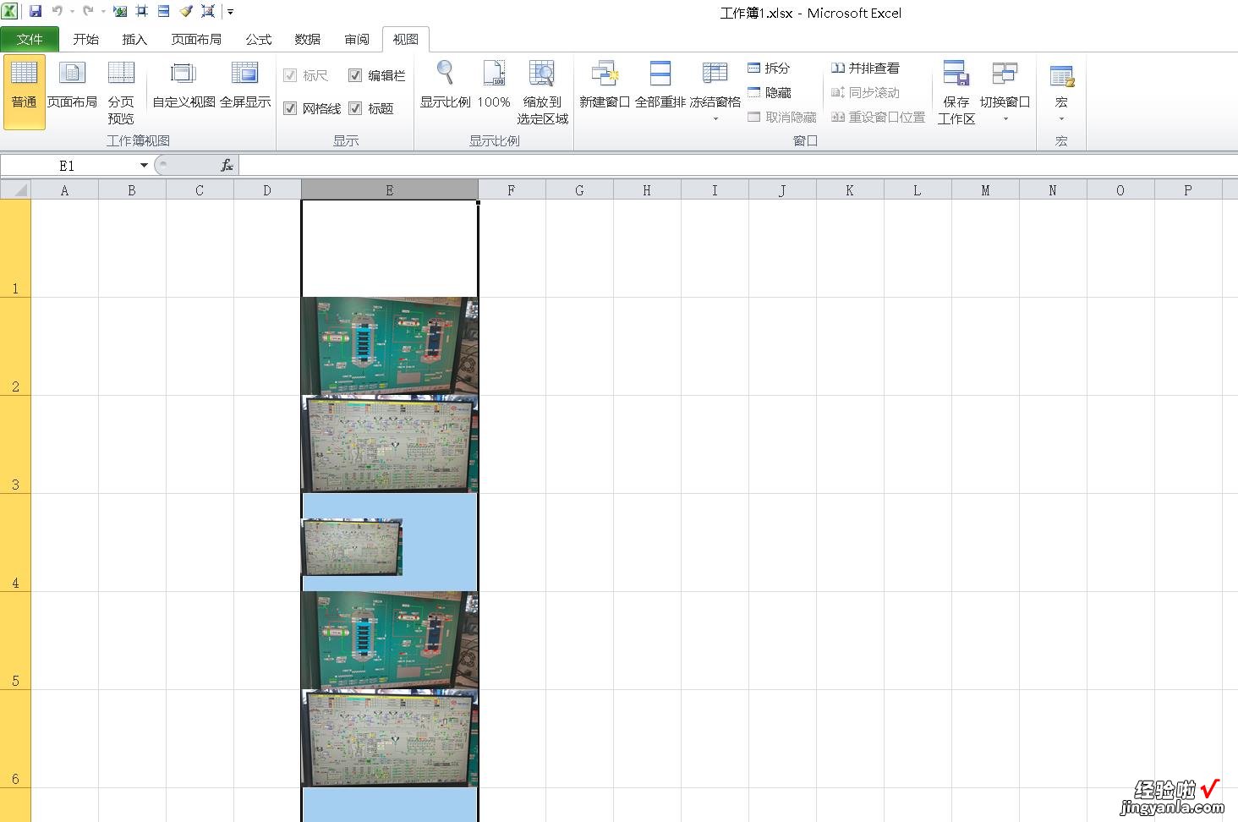
Task: Click the fx insert function icon
Action: click(x=227, y=166)
